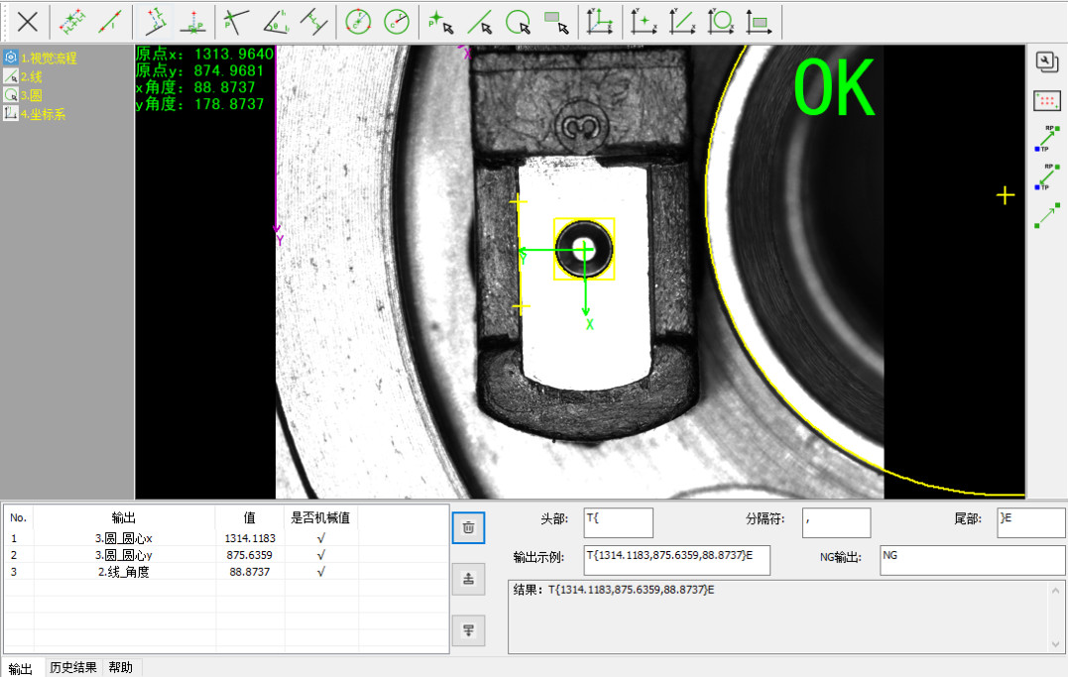The height and width of the screenshot is (677, 1068).
Task: Select the 3.圆 step in the flow list
Action: [x=30, y=95]
